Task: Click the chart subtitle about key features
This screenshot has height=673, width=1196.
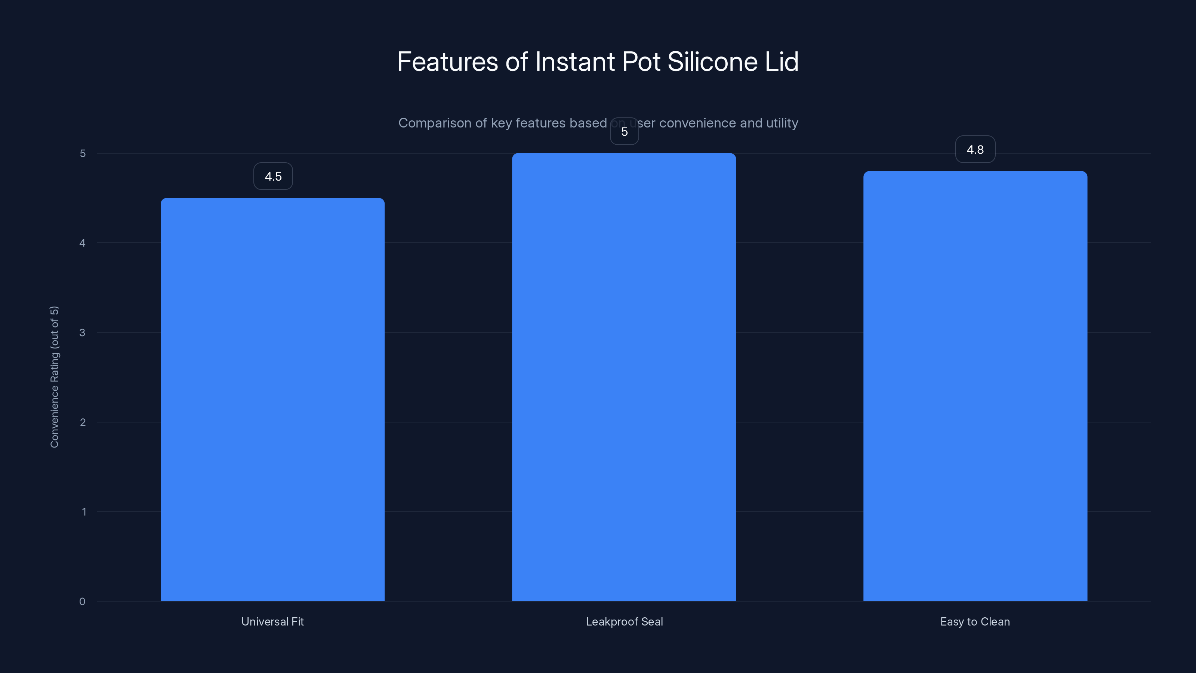Action: (x=598, y=123)
